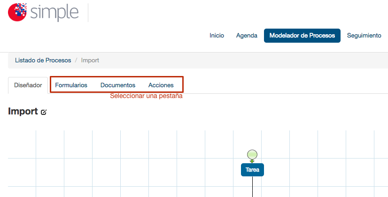Select the green start circle node
388x197 pixels.
(x=252, y=155)
